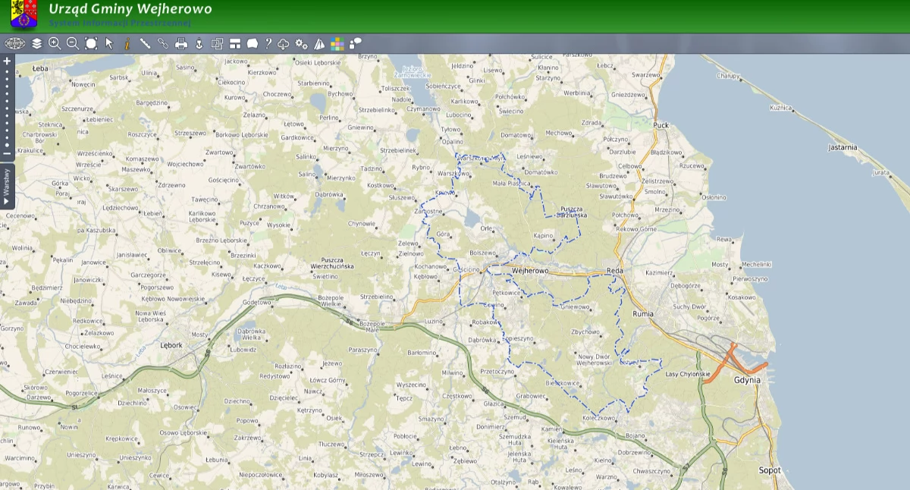Click the Sopot label on map
This screenshot has height=490, width=910.
tap(770, 470)
